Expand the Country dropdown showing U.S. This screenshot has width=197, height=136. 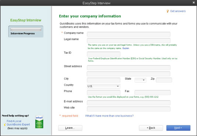pyautogui.click(x=103, y=86)
